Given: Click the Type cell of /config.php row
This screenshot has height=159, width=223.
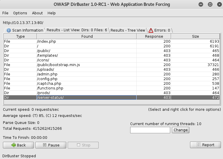Looking at the screenshot, I should coord(20,79).
